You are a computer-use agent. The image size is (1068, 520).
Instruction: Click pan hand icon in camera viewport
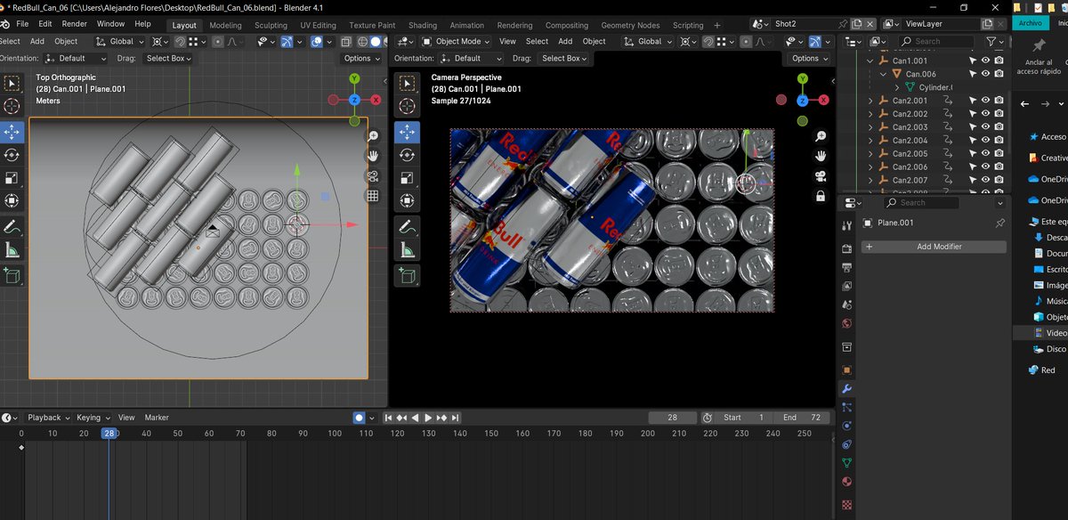click(x=819, y=156)
